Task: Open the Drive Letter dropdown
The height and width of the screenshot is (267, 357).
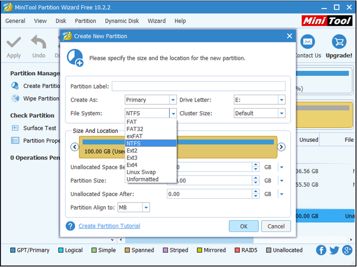Action: [x=282, y=100]
